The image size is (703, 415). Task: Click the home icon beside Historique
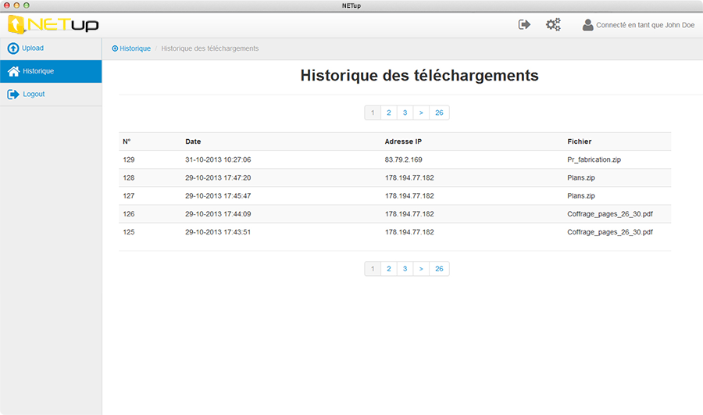(x=13, y=71)
